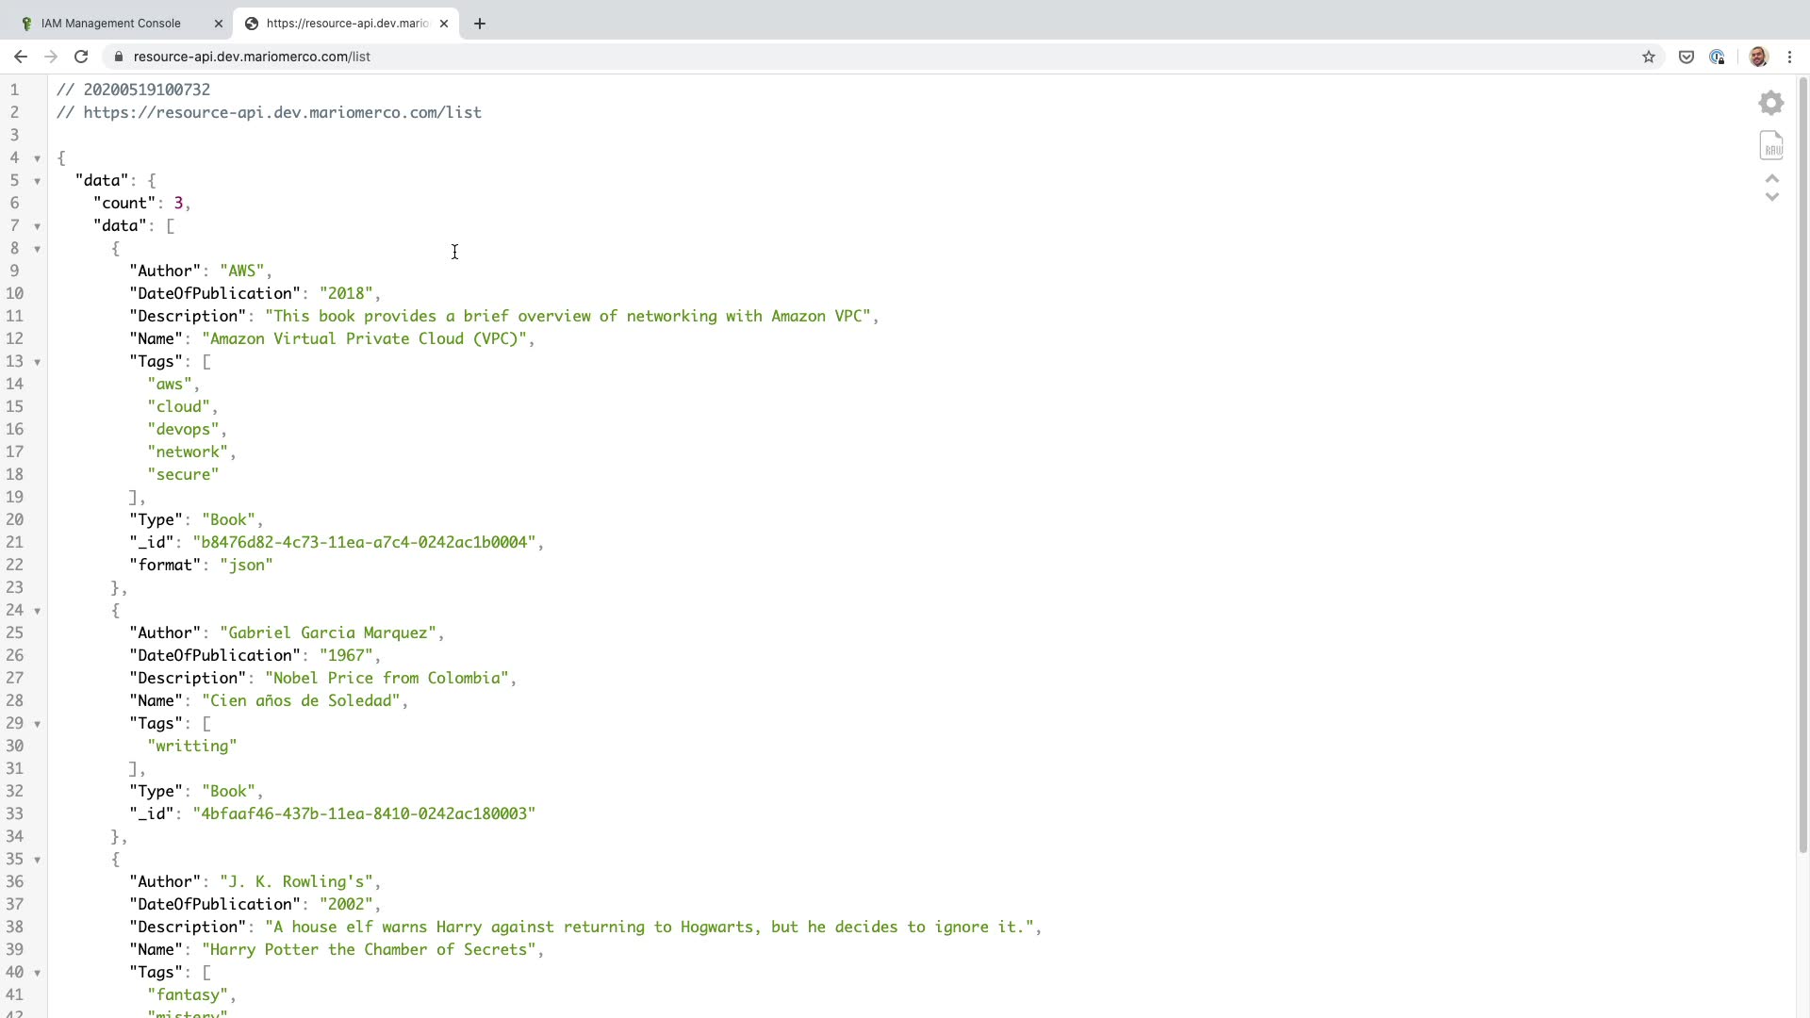Collapse the root object on line 4

coord(37,158)
